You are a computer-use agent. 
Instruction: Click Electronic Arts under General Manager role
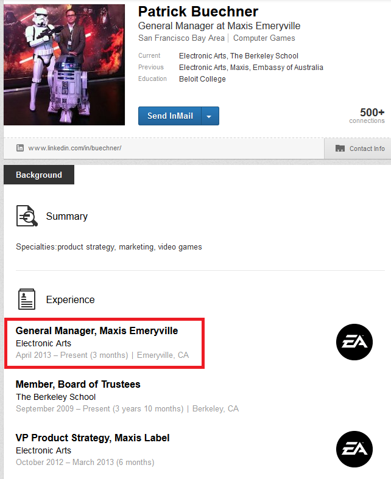43,343
